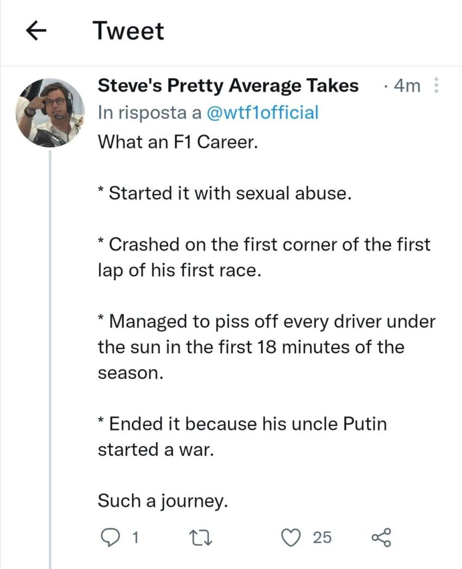462x569 pixels.
Task: Click the like count of 25
Action: [x=322, y=537]
